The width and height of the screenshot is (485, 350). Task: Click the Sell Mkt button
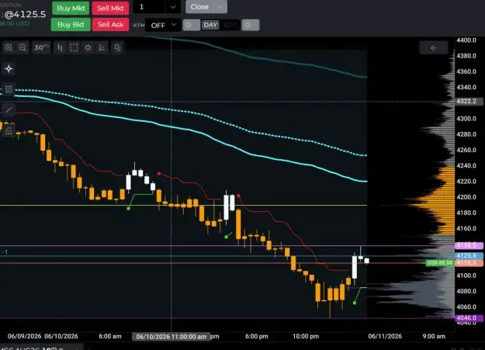click(110, 8)
